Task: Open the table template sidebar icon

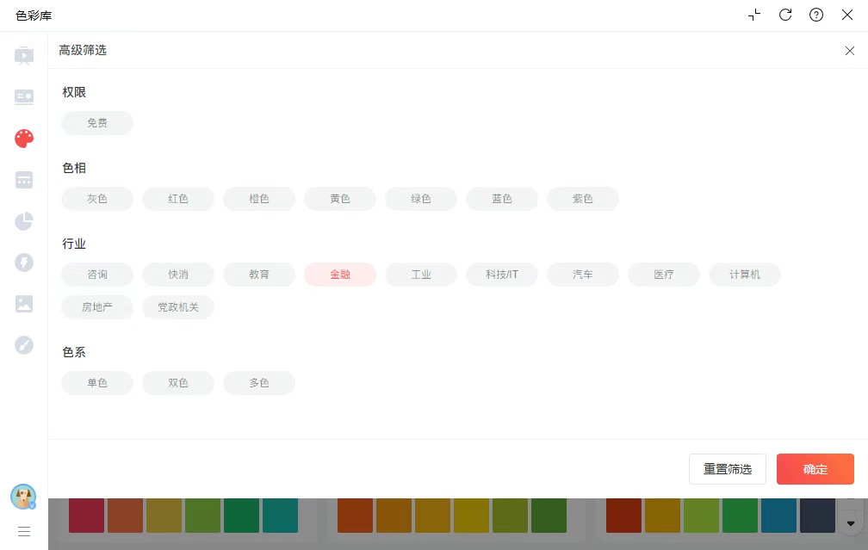Action: (24, 180)
